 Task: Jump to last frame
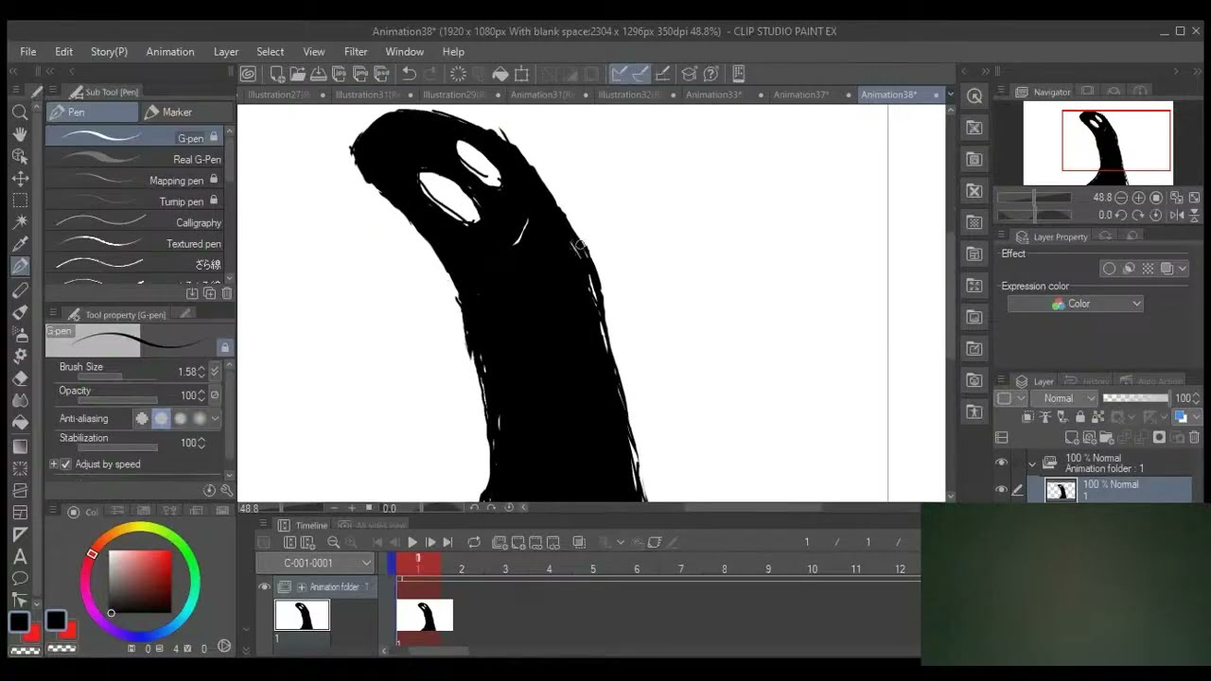click(448, 542)
